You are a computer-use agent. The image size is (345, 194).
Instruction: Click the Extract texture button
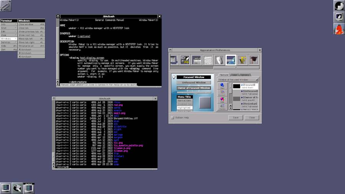[222, 93]
